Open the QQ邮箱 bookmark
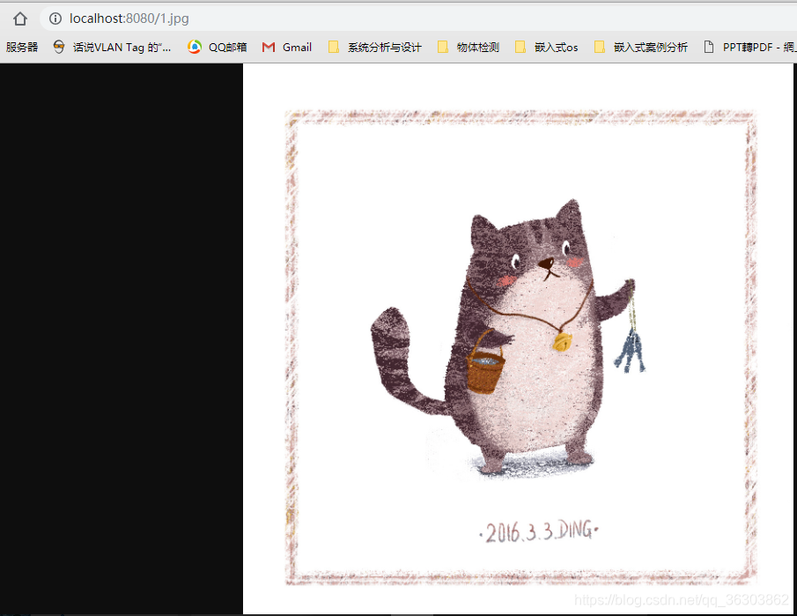This screenshot has height=616, width=797. coord(217,48)
